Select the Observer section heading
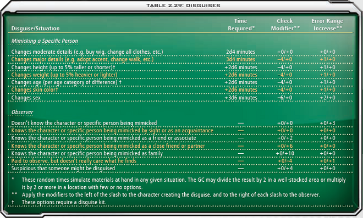 coord(22,112)
